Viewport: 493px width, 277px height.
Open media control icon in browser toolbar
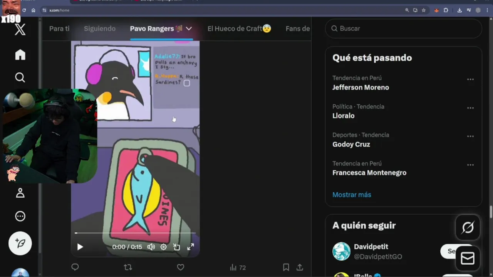(469, 10)
